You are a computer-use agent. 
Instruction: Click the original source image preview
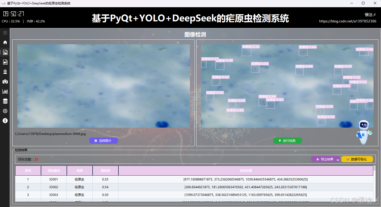coord(103,86)
